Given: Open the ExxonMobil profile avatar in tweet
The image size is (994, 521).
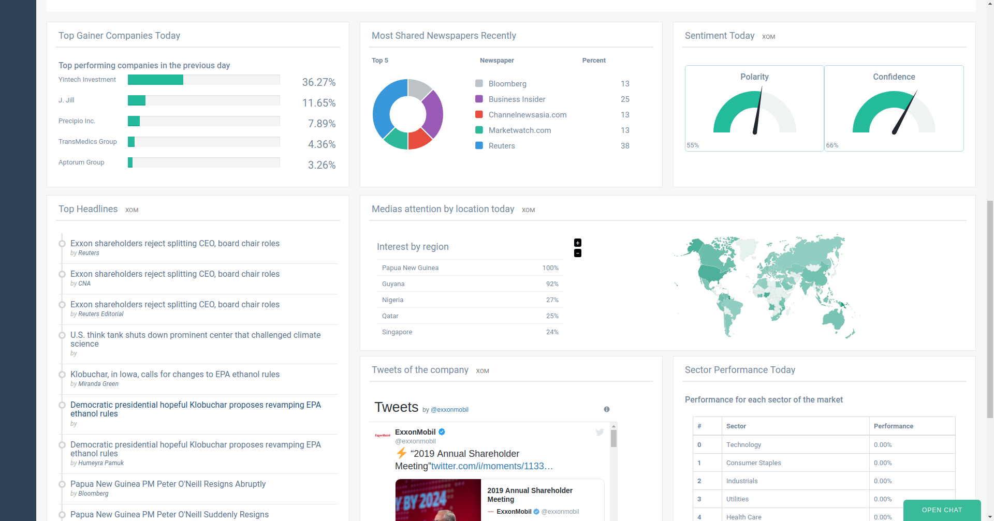Looking at the screenshot, I should (x=383, y=436).
